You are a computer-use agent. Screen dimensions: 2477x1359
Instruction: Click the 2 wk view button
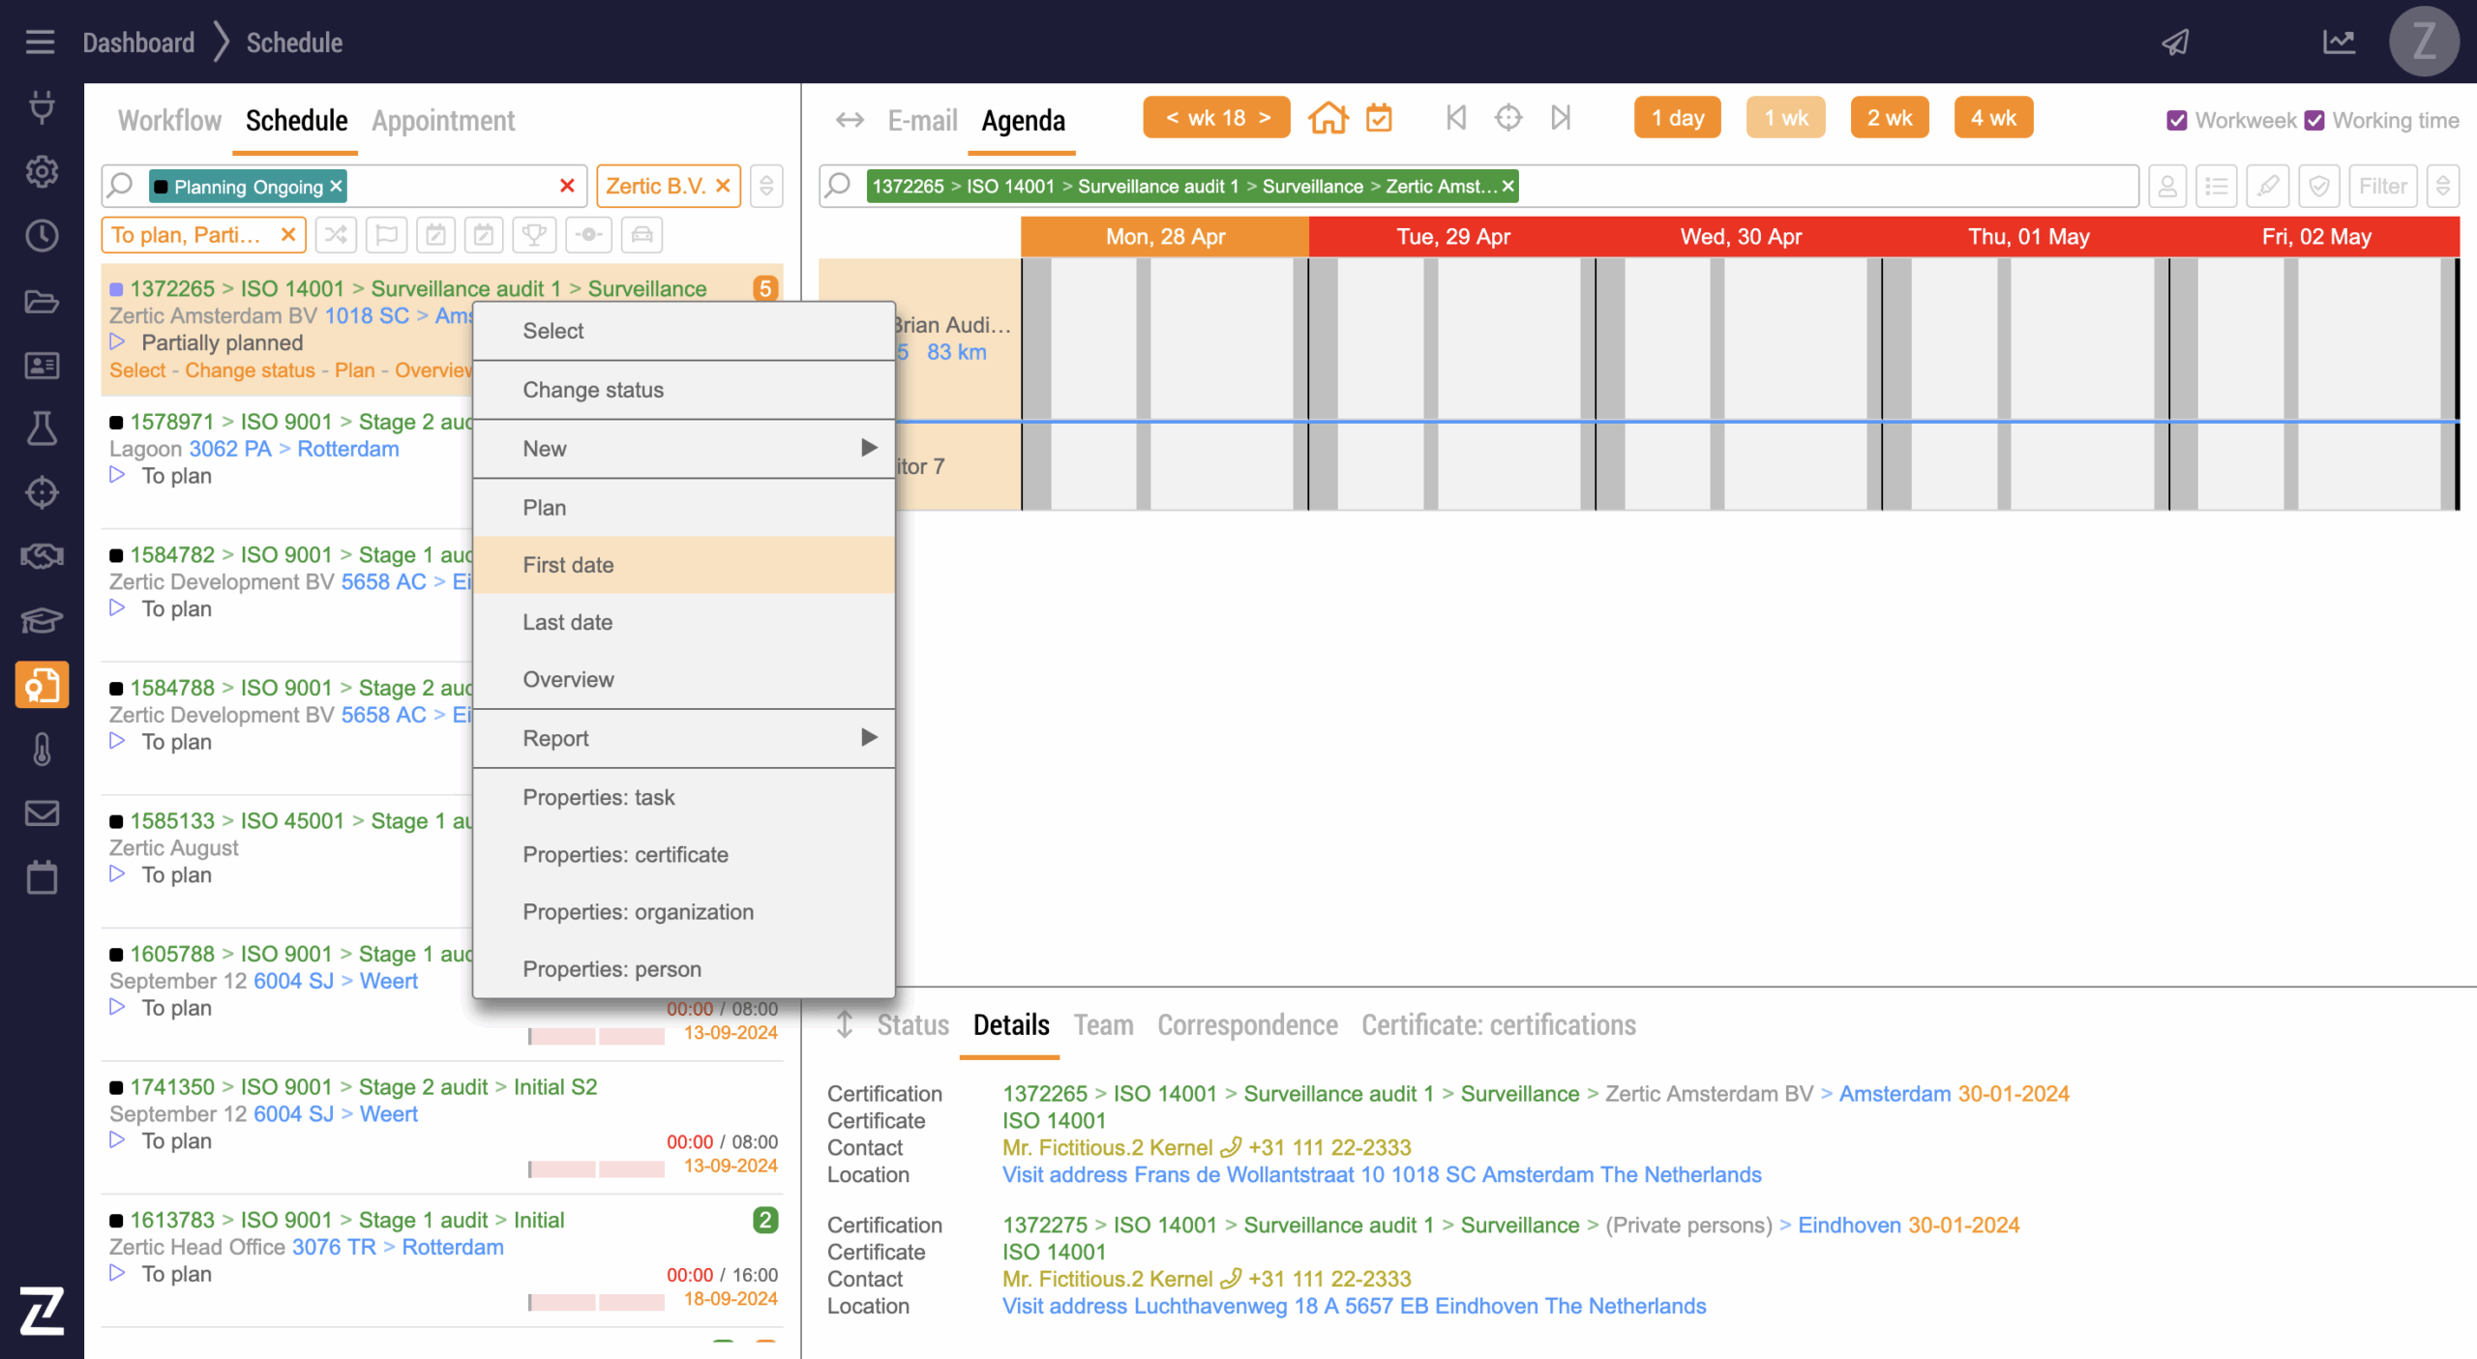click(x=1889, y=118)
